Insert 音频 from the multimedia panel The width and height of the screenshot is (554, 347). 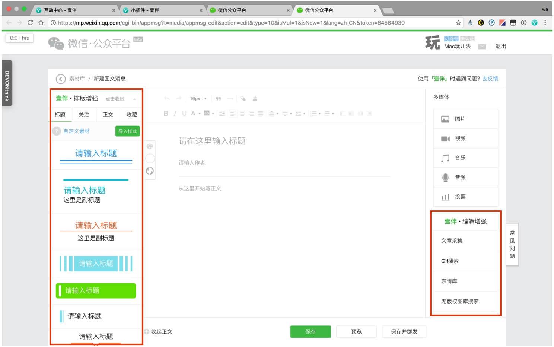tap(465, 177)
